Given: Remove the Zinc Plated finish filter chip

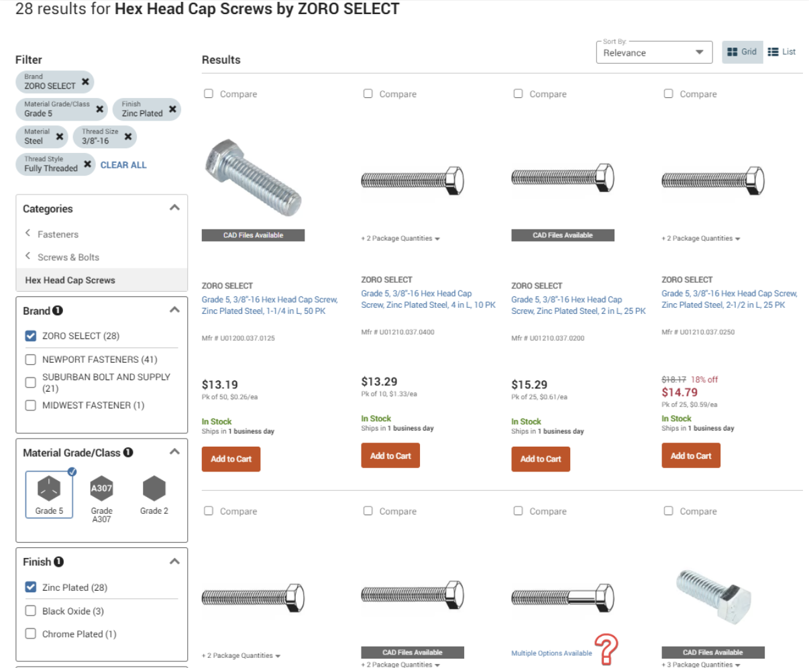Looking at the screenshot, I should pyautogui.click(x=172, y=109).
